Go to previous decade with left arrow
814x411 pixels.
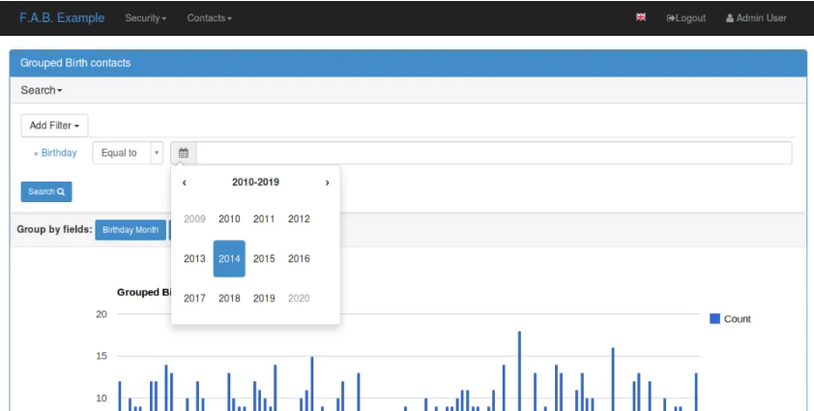click(185, 183)
